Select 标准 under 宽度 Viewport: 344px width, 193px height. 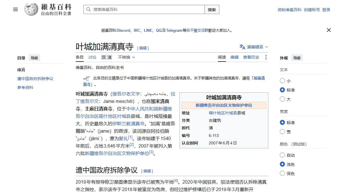[282, 123]
